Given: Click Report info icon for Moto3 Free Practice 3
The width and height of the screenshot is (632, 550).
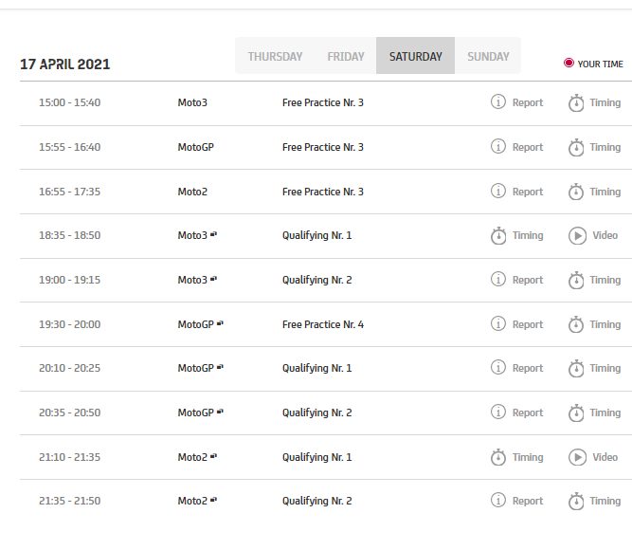Looking at the screenshot, I should [x=498, y=102].
